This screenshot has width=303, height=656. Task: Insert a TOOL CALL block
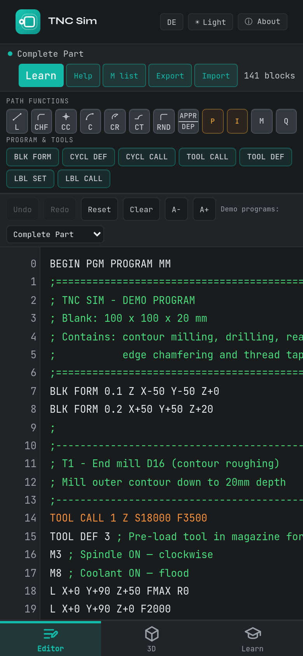tap(207, 157)
